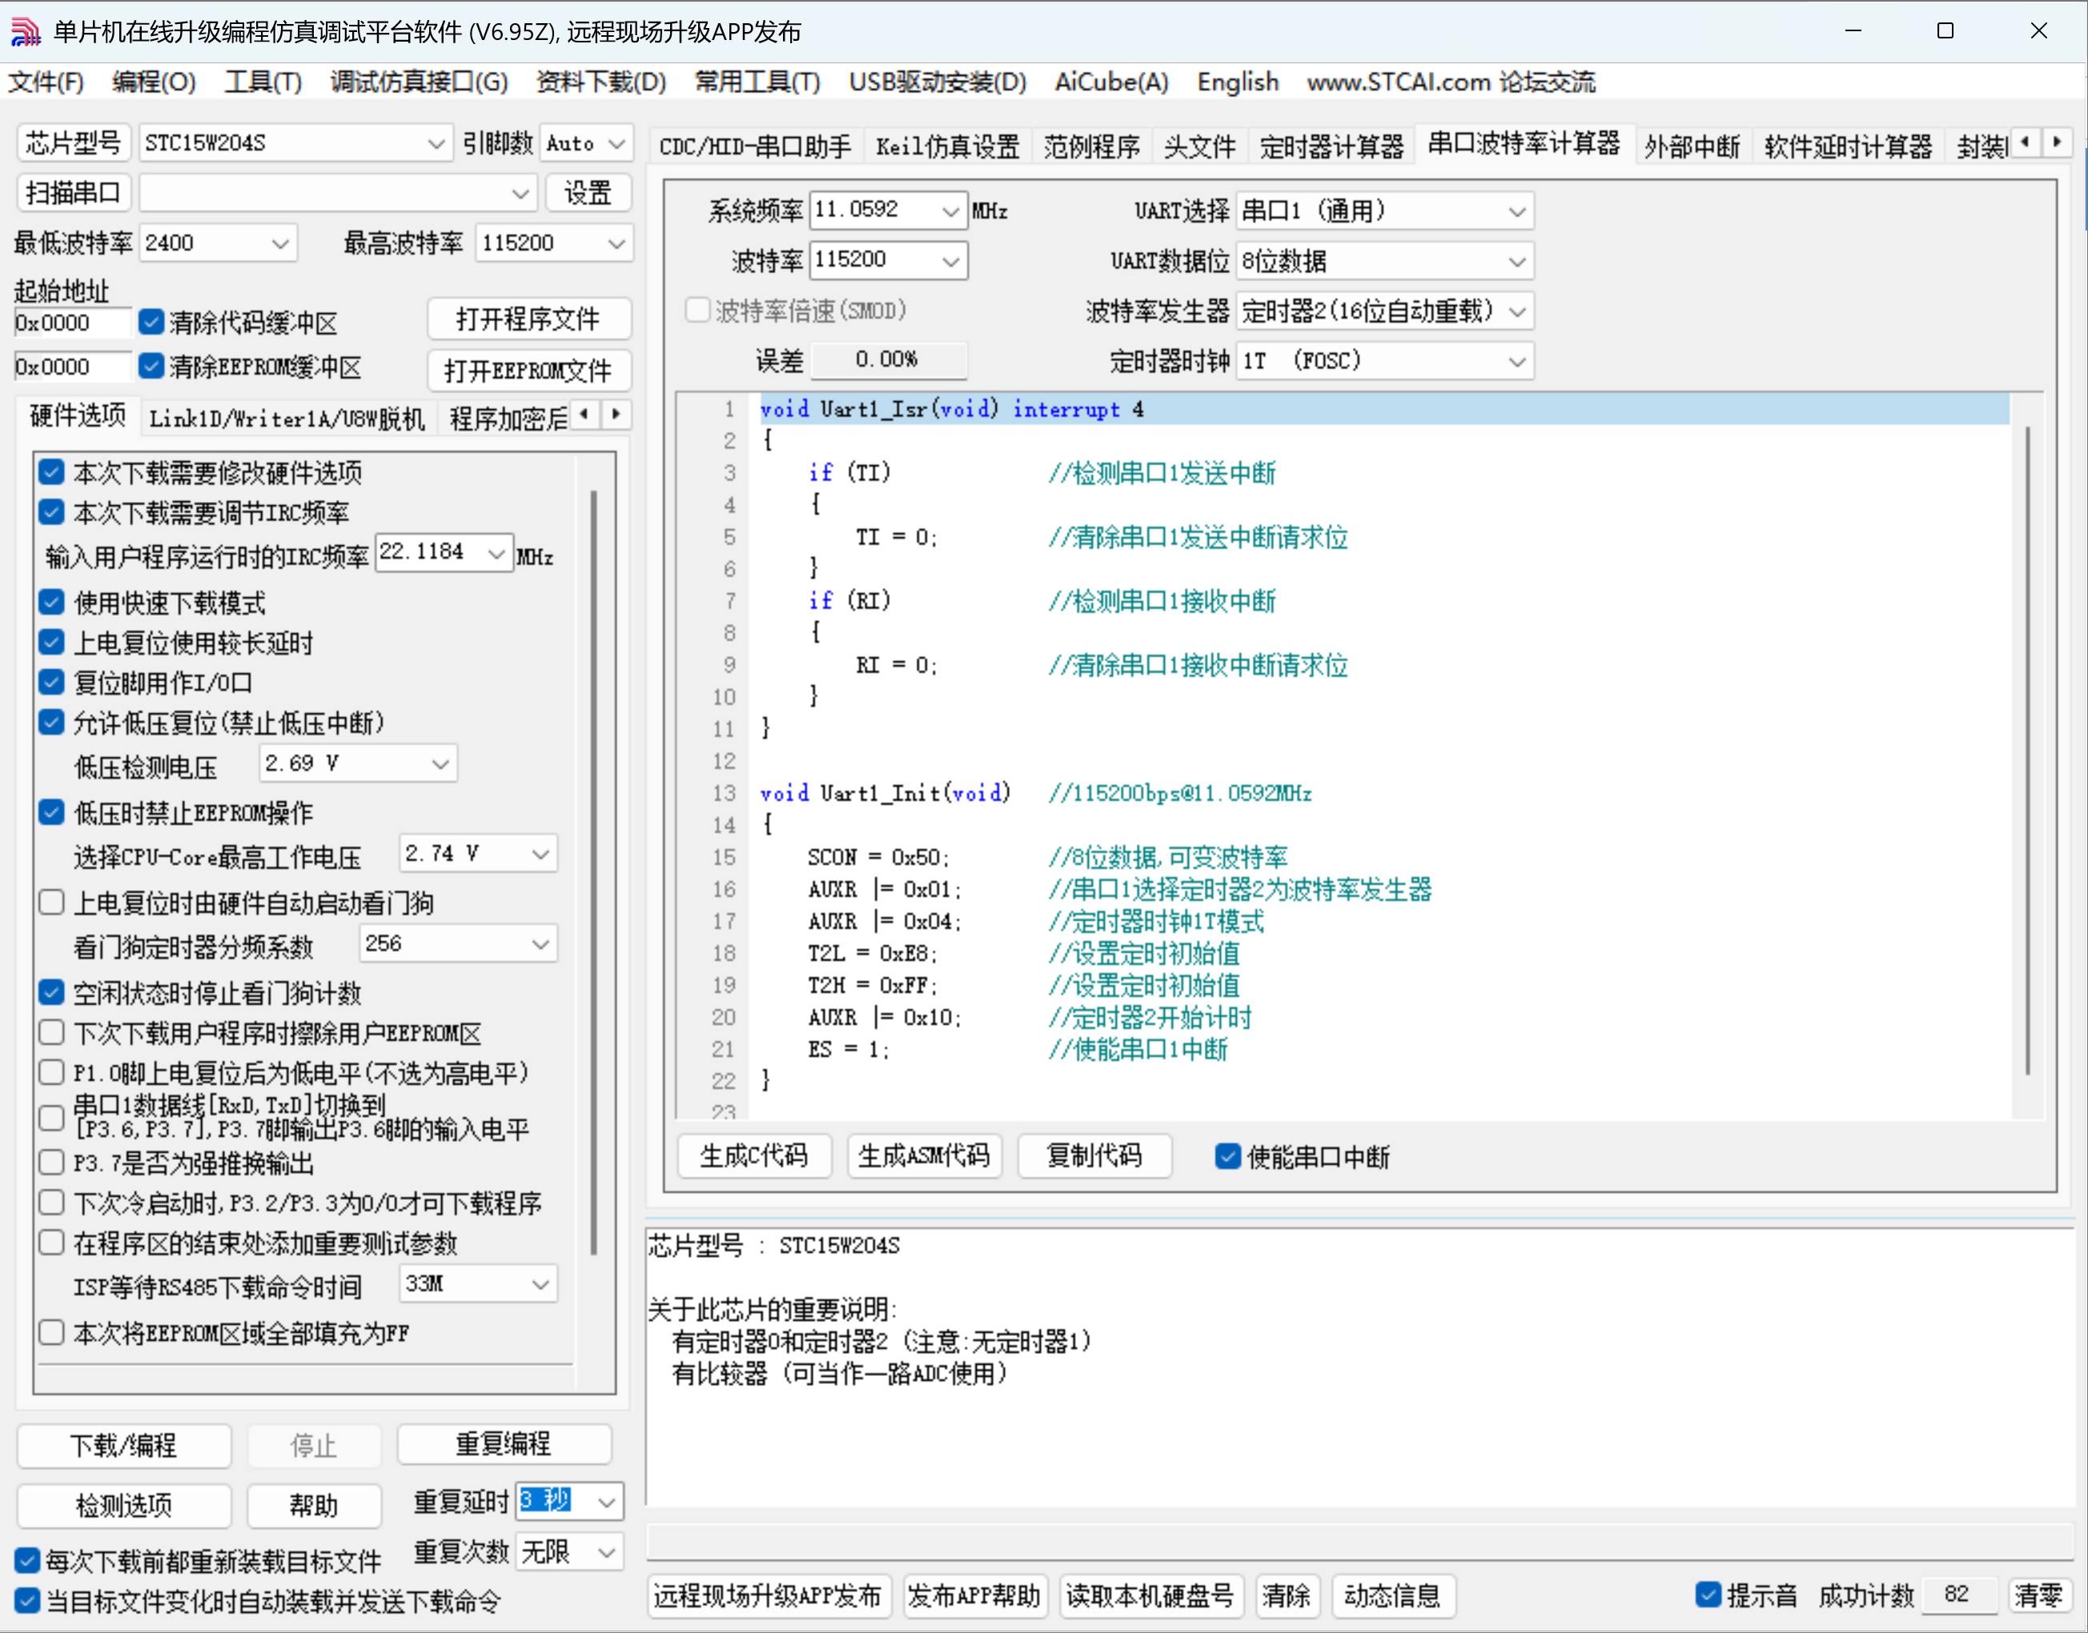Toggle 提示音 checkbox
Screen dimensions: 2088x1633
(1709, 1595)
